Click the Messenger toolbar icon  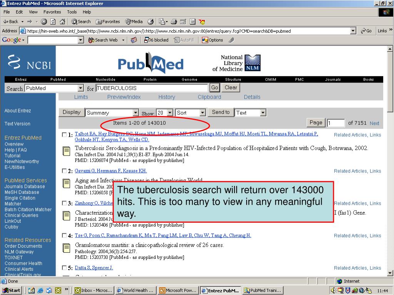point(202,22)
